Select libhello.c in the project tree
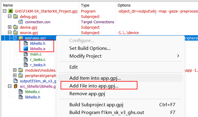The image size is (198, 117). click(32, 92)
